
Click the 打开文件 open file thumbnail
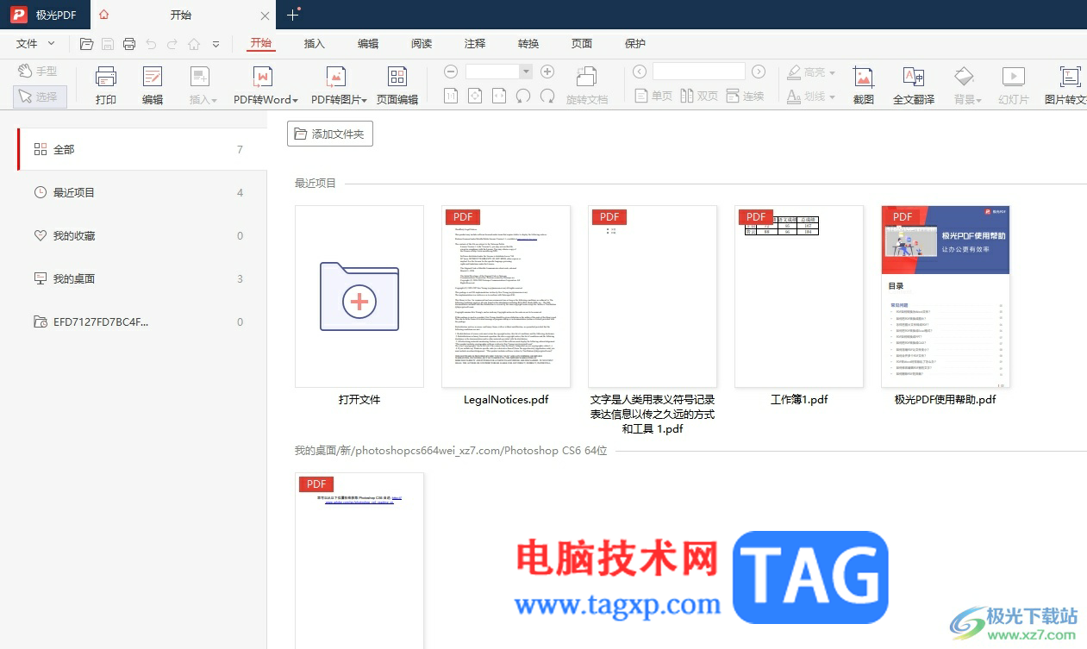pyautogui.click(x=359, y=296)
